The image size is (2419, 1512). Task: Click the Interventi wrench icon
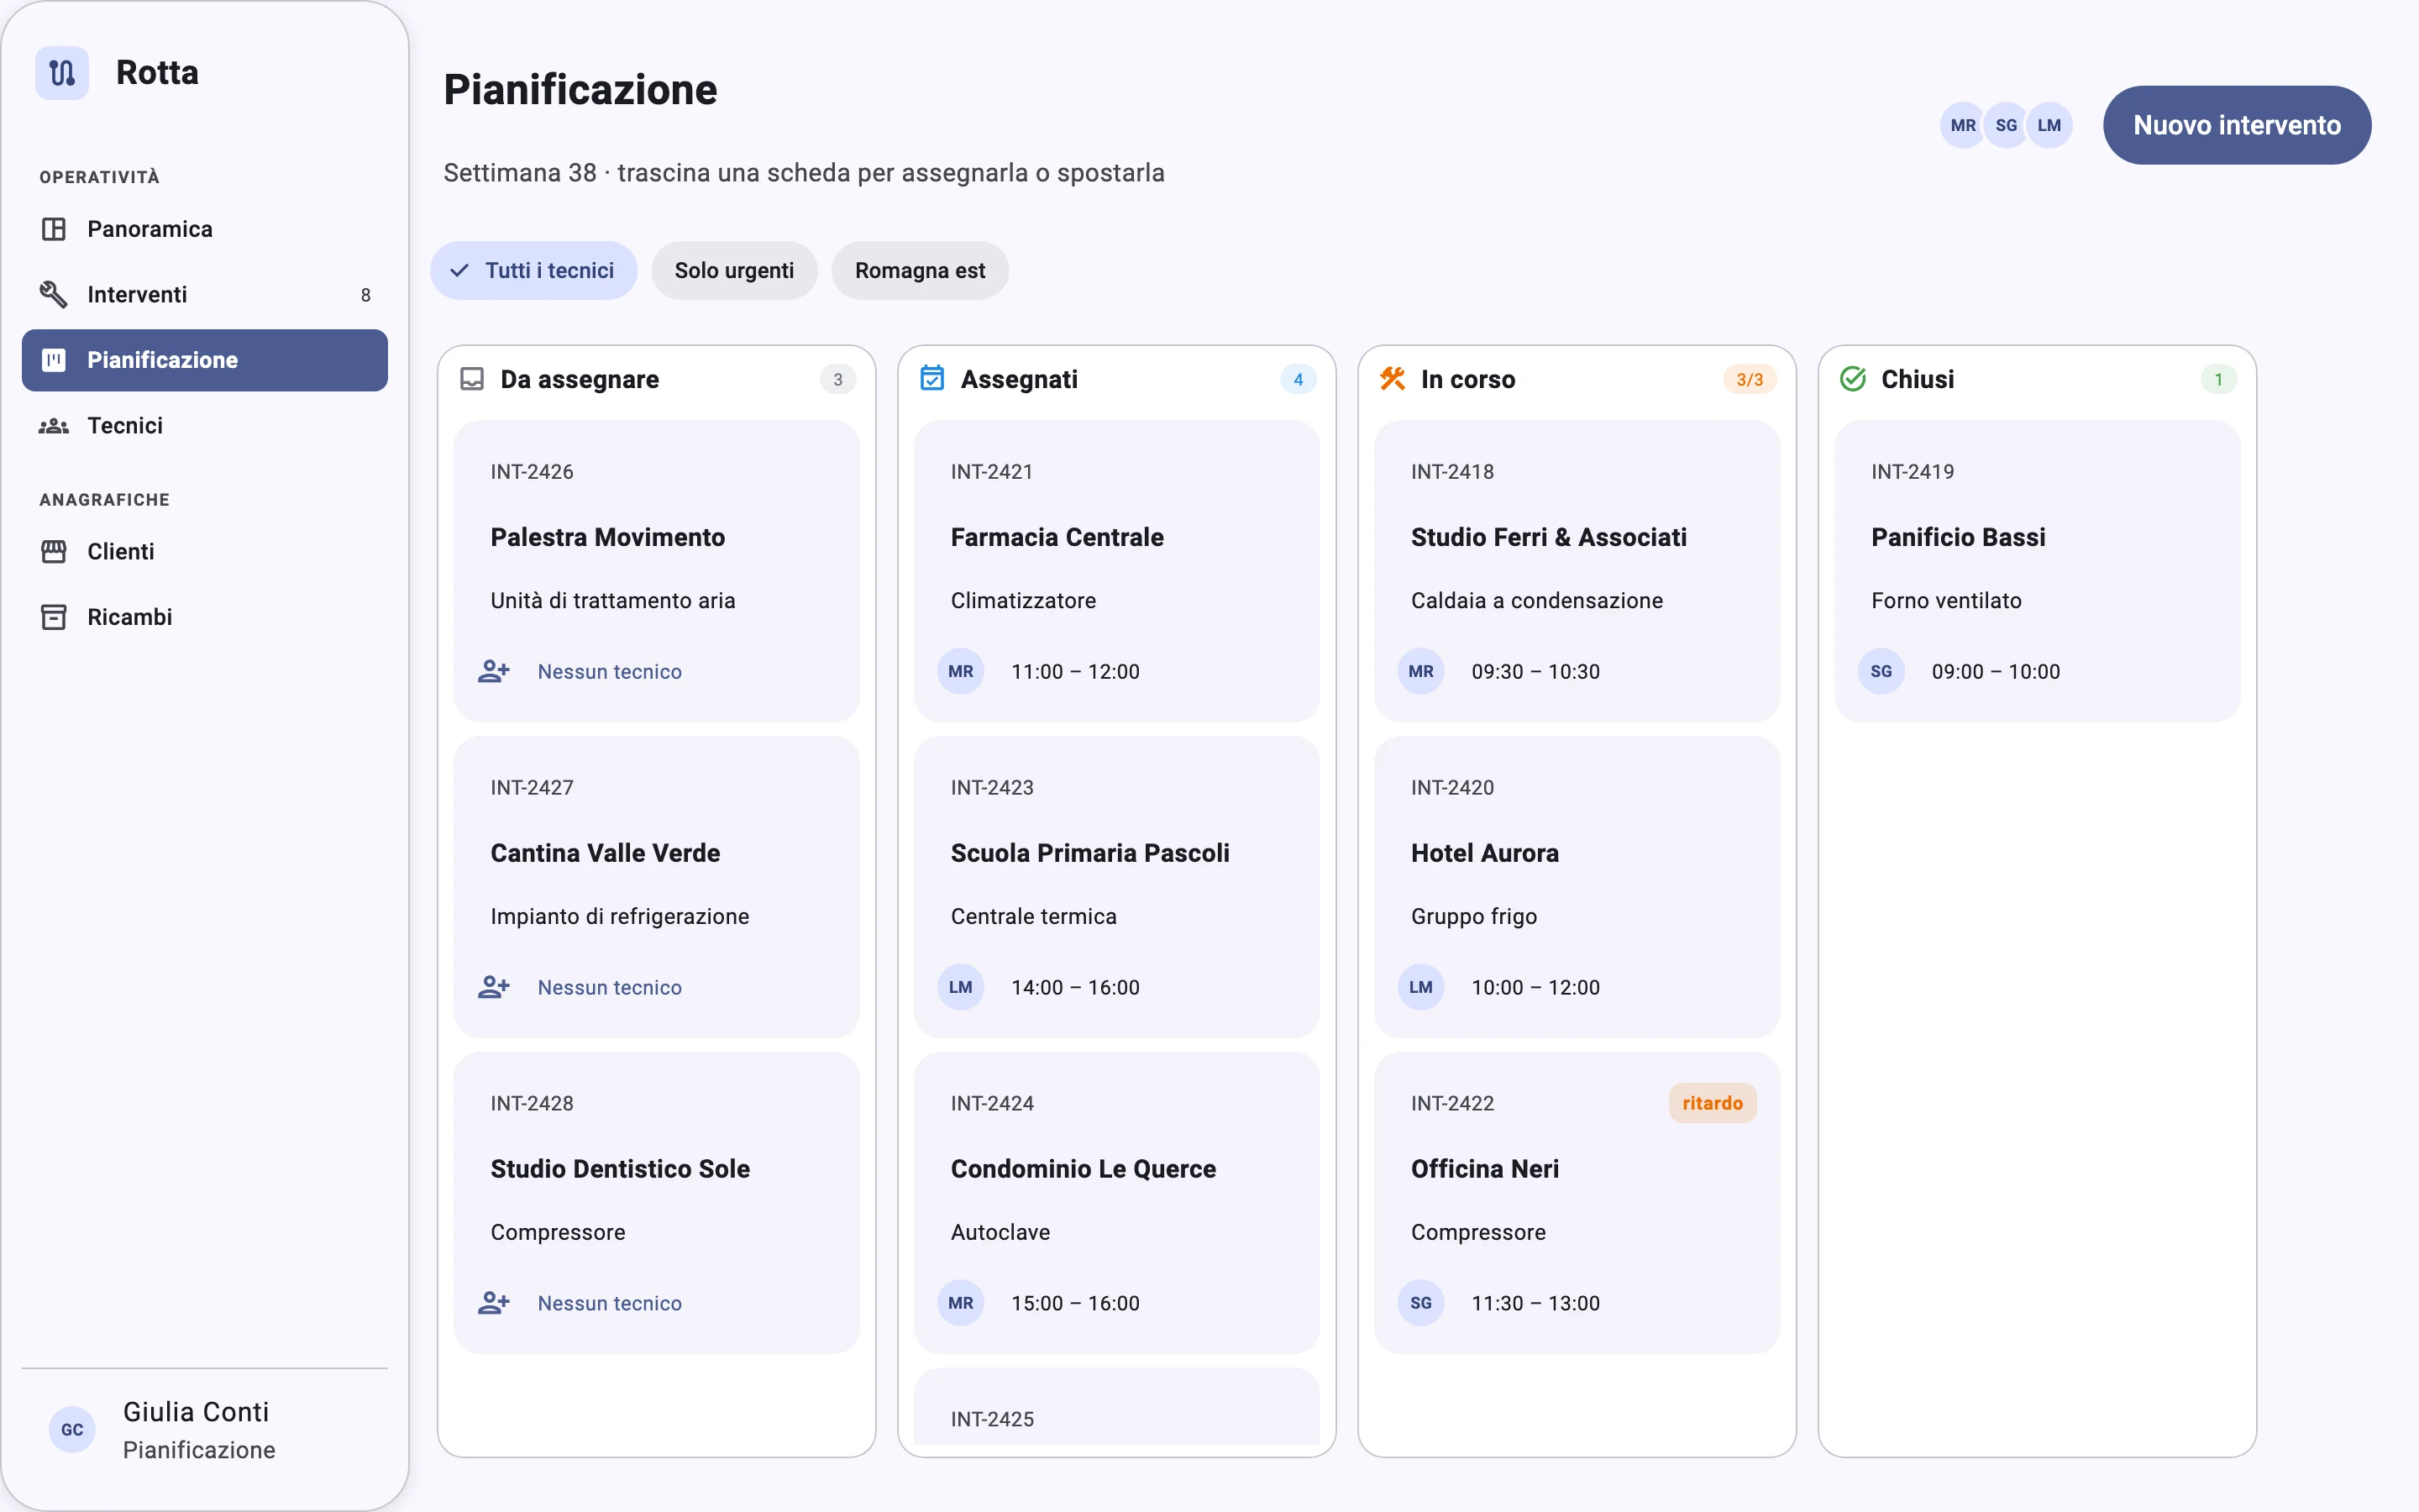54,294
